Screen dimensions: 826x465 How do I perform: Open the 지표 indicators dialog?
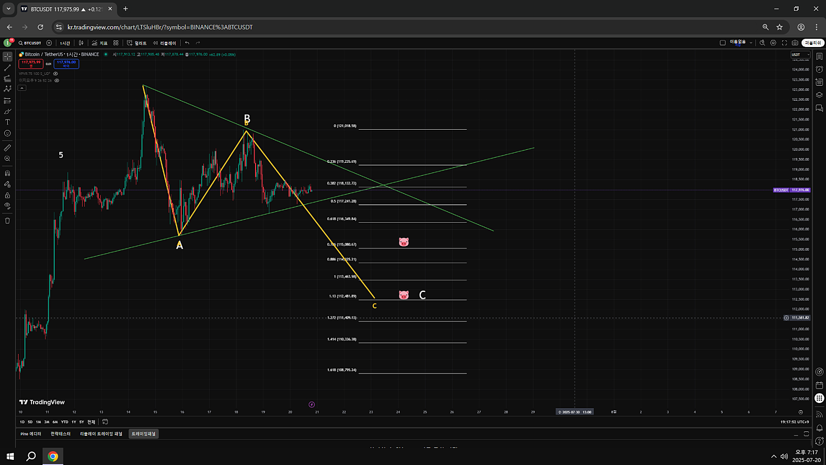(x=100, y=43)
